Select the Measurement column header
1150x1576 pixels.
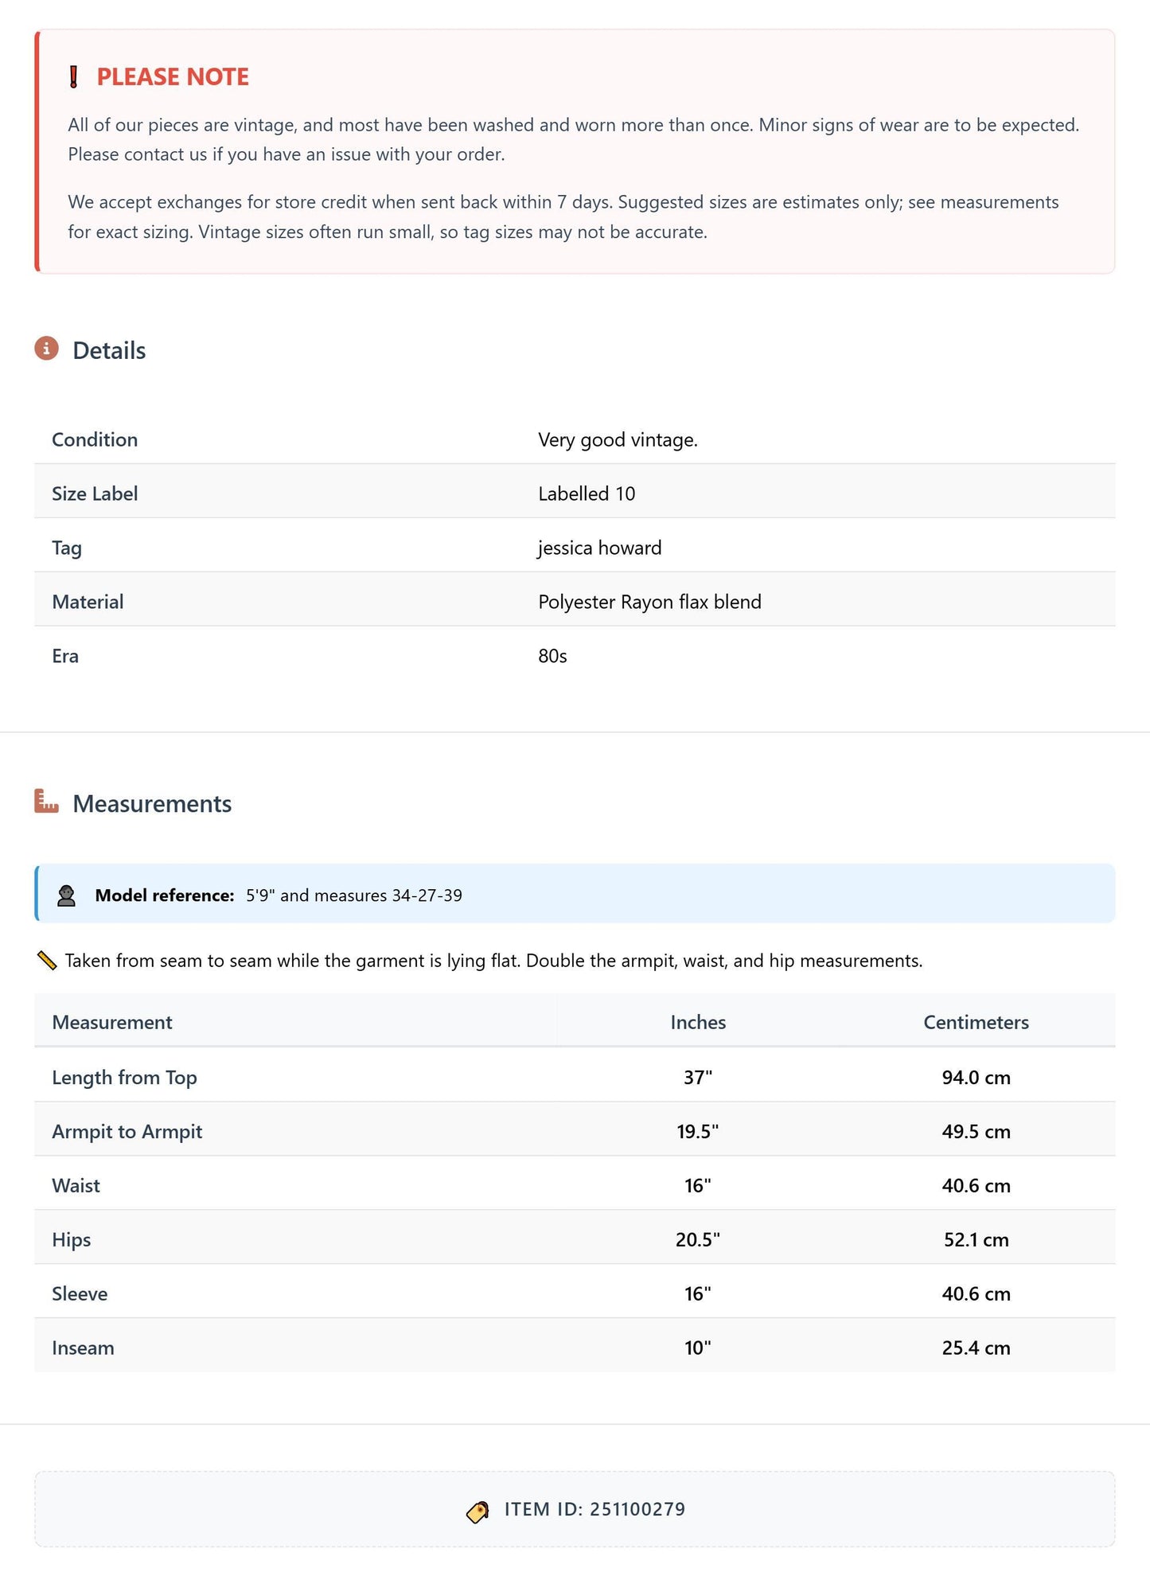(112, 1022)
